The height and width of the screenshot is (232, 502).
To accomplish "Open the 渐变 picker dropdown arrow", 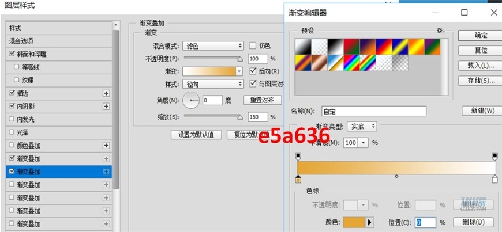I will [239, 71].
